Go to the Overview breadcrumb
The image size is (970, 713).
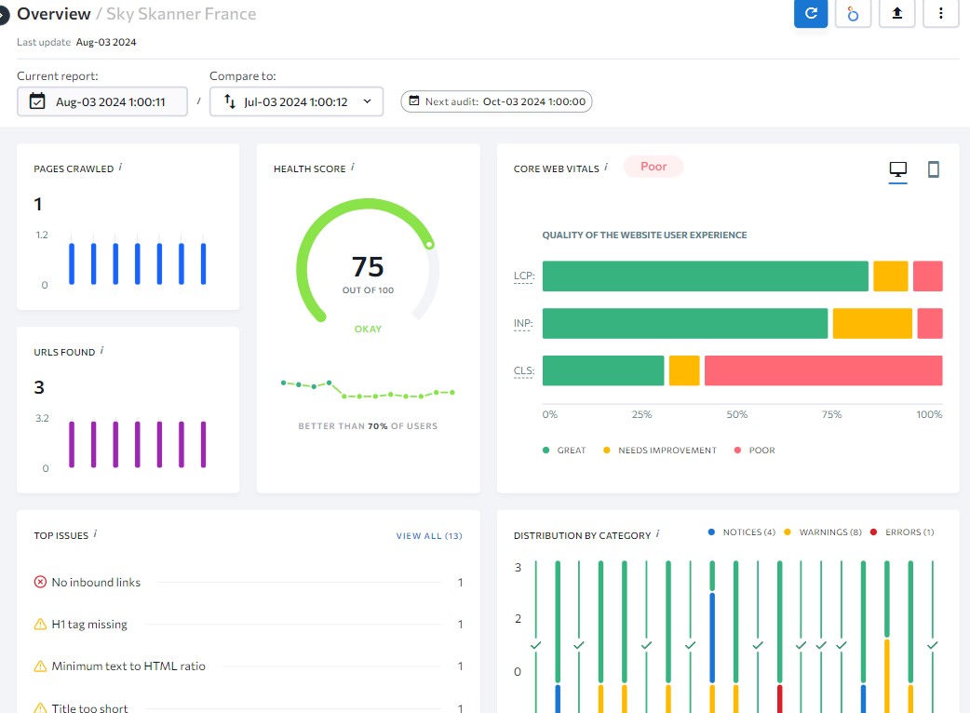(54, 14)
